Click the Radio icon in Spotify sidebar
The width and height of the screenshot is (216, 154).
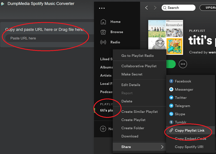(103, 42)
